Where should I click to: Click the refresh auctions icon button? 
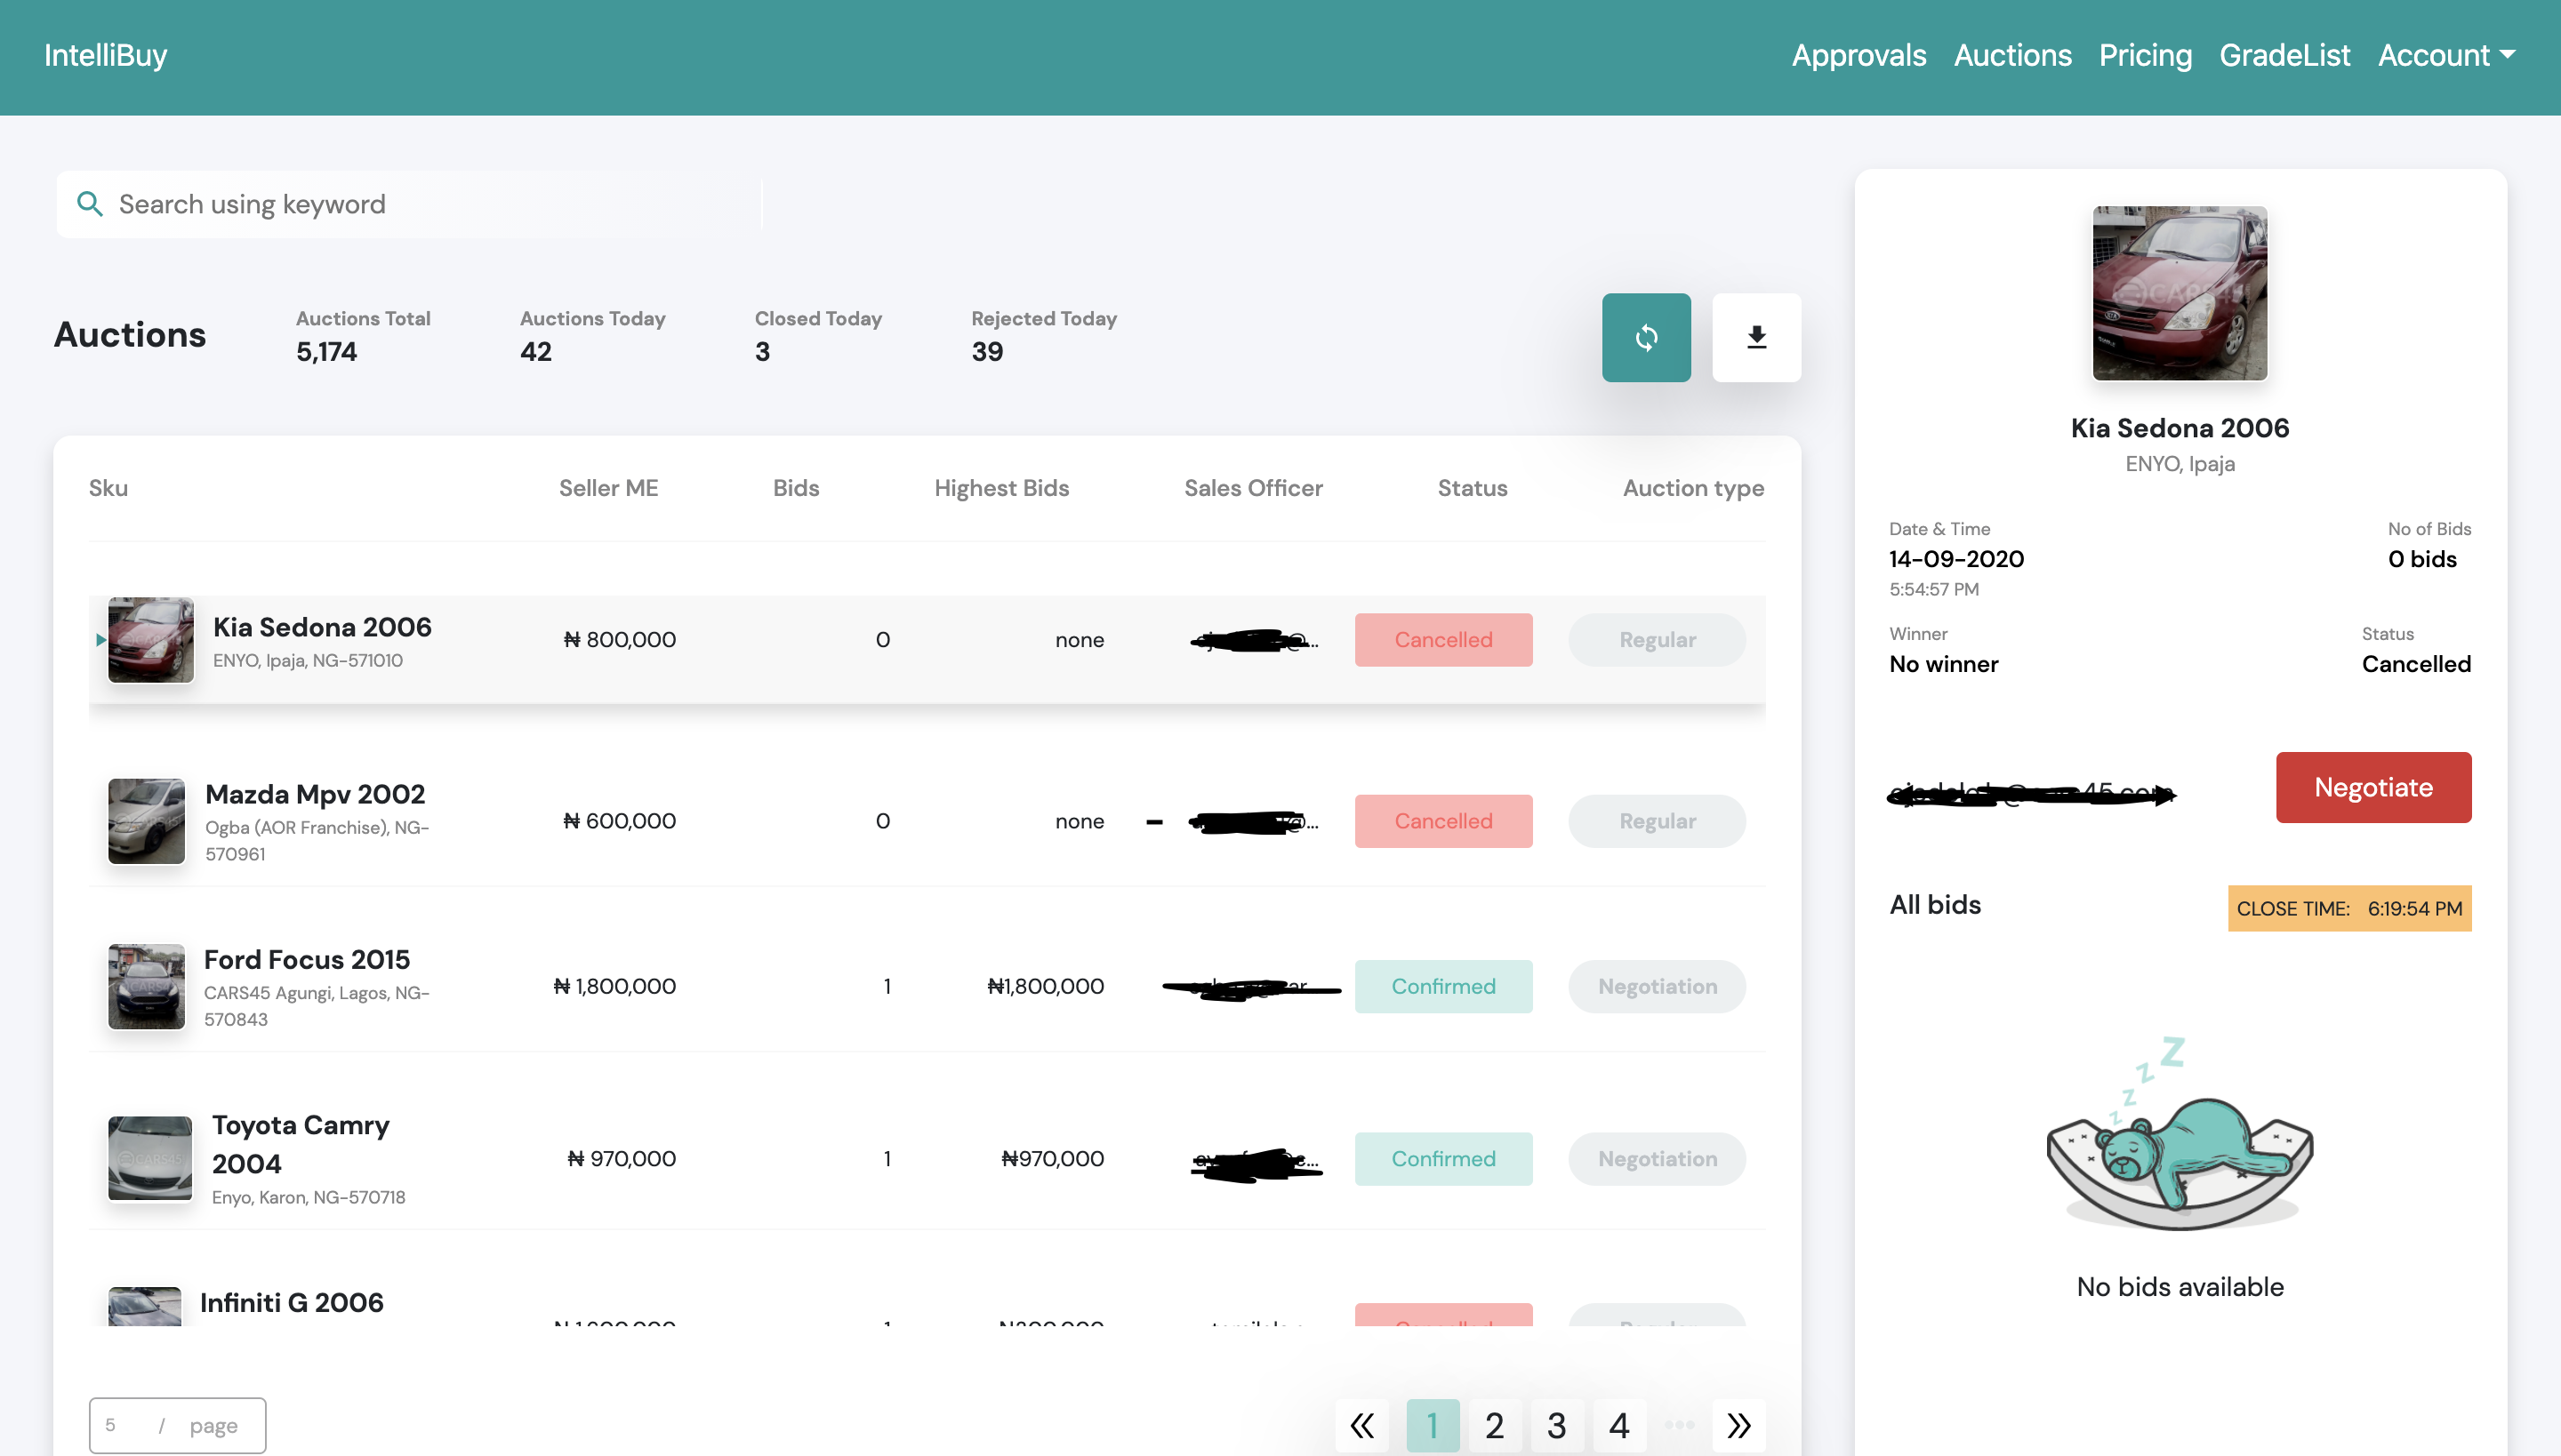pyautogui.click(x=1646, y=338)
